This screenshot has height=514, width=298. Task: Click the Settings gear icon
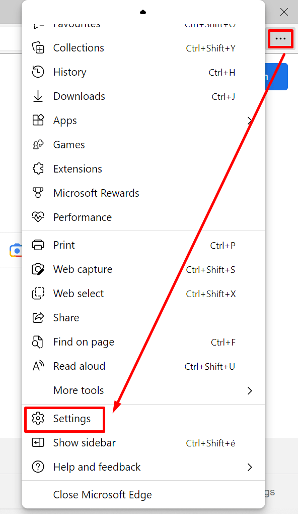click(x=38, y=419)
